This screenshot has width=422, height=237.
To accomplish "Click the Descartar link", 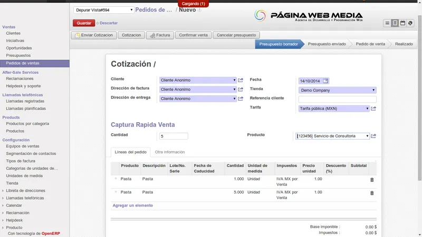I will pos(109,23).
